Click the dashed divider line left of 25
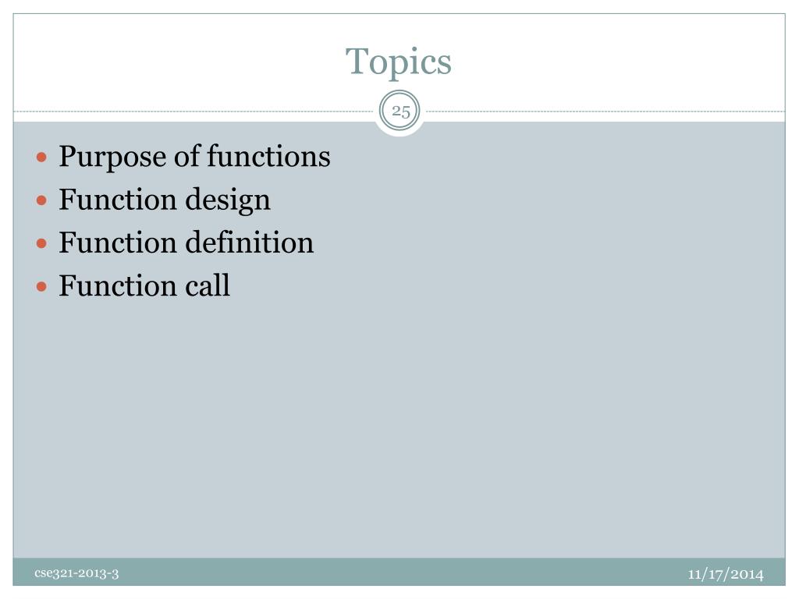Screen dimensions: 799x599 [x=194, y=111]
